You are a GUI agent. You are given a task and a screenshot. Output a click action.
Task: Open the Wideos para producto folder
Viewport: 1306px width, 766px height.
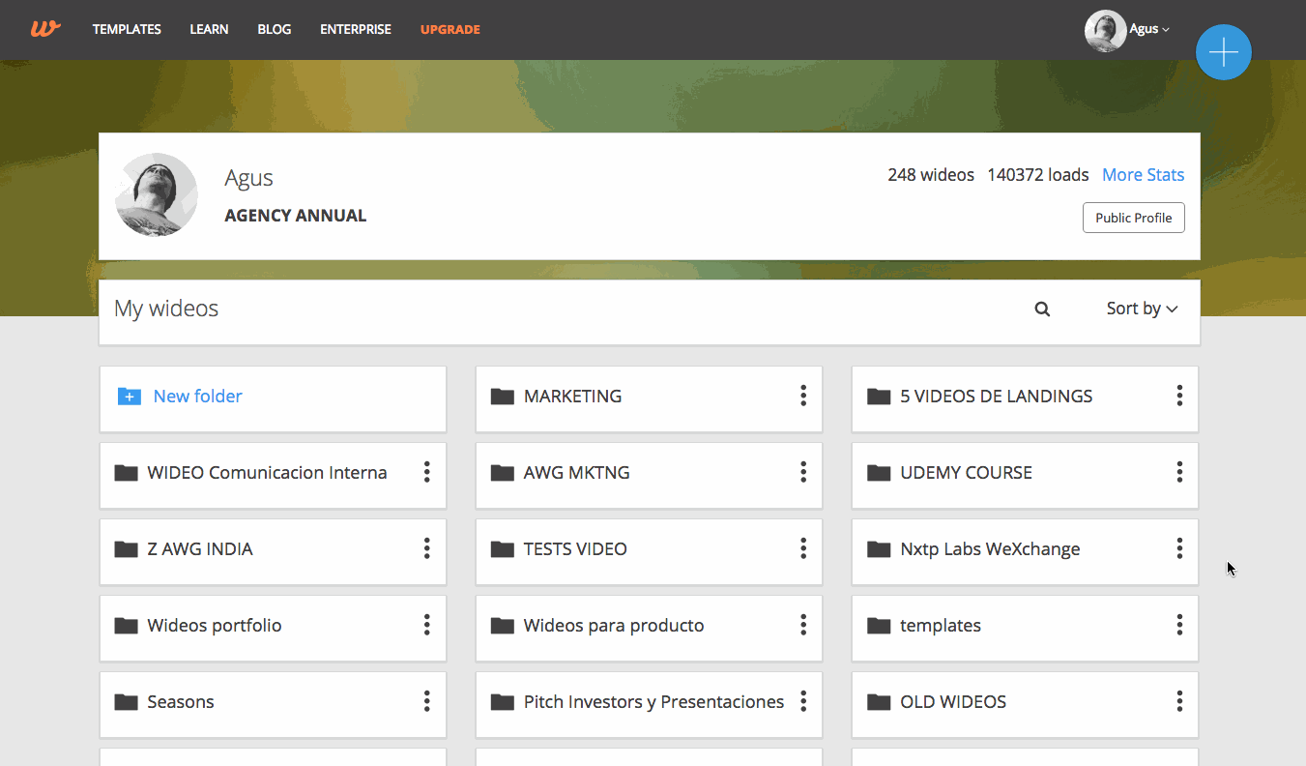point(614,626)
